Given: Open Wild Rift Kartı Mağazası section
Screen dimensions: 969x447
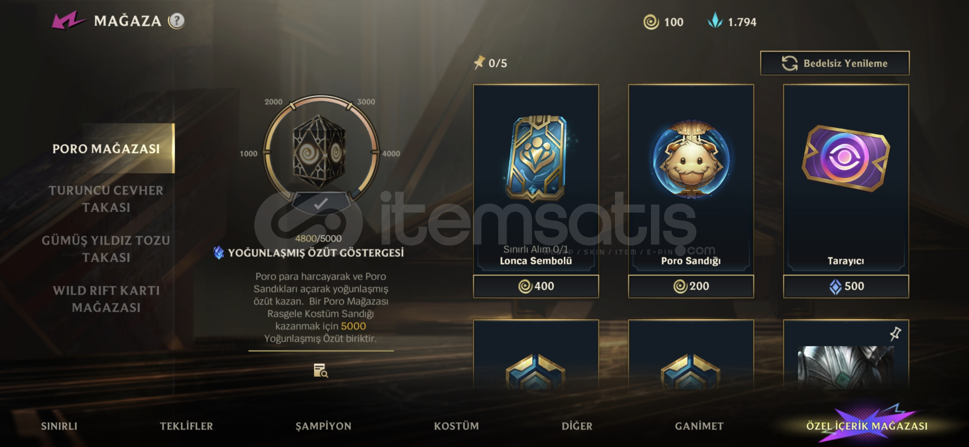Looking at the screenshot, I should click(106, 299).
